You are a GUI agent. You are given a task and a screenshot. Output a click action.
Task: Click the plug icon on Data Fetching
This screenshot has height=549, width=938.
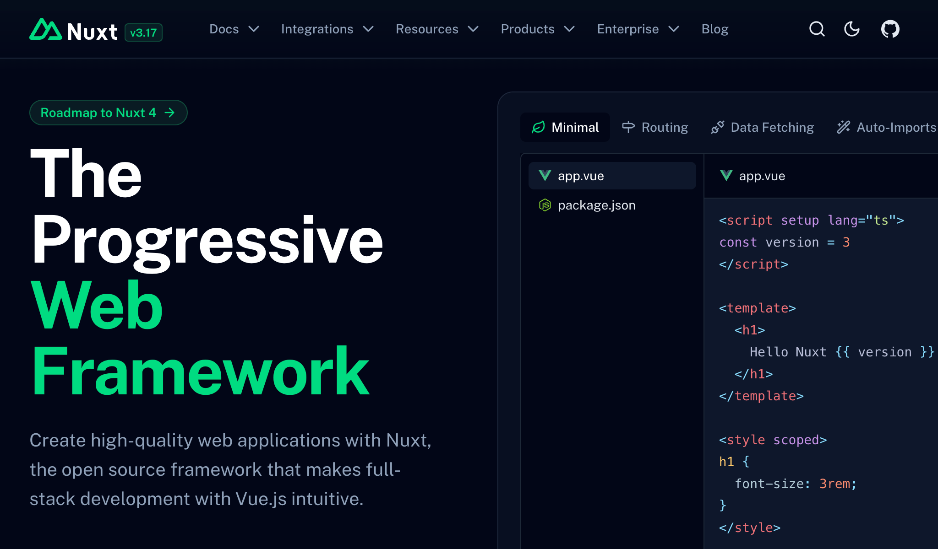pyautogui.click(x=718, y=127)
